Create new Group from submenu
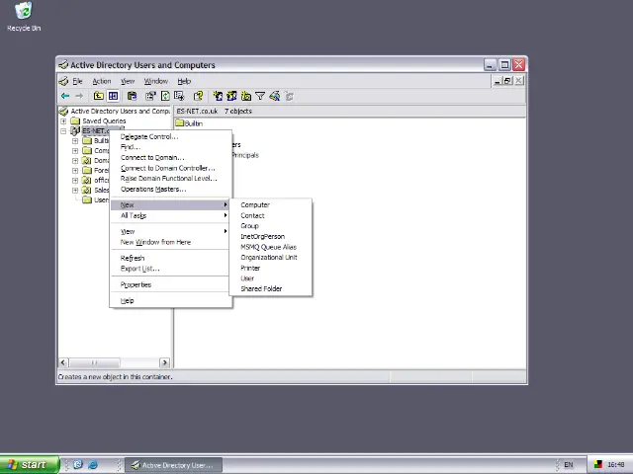This screenshot has height=474, width=633. tap(270, 226)
